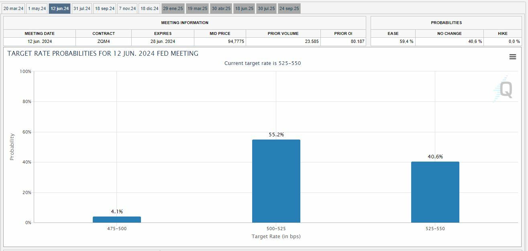The width and height of the screenshot is (528, 251).
Task: Click the PROBABILITIES section header
Action: (446, 23)
